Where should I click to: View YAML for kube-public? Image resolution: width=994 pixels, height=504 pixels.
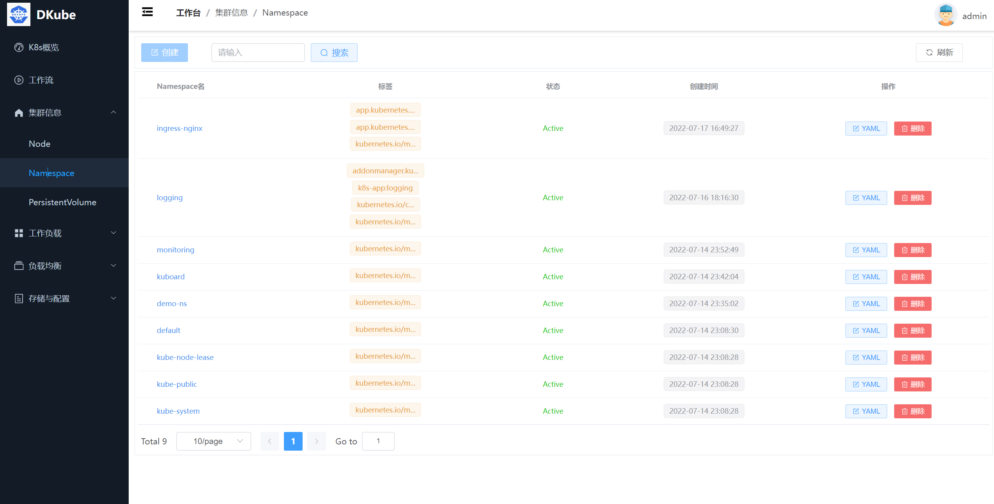tap(866, 384)
